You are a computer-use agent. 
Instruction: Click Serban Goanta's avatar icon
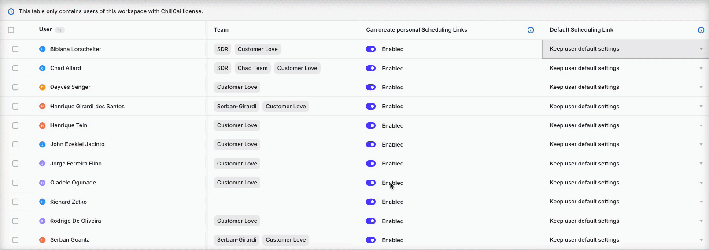42,240
